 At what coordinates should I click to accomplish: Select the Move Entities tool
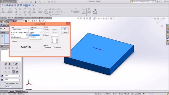pyautogui.click(x=55, y=15)
